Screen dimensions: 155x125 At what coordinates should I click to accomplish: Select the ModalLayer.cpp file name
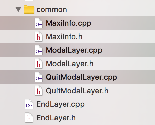(x=74, y=50)
